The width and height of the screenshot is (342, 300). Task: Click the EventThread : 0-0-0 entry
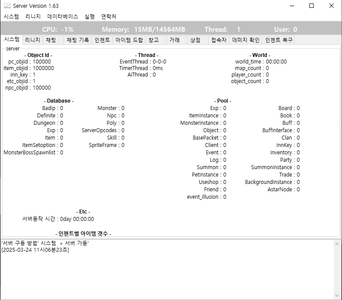click(x=143, y=62)
